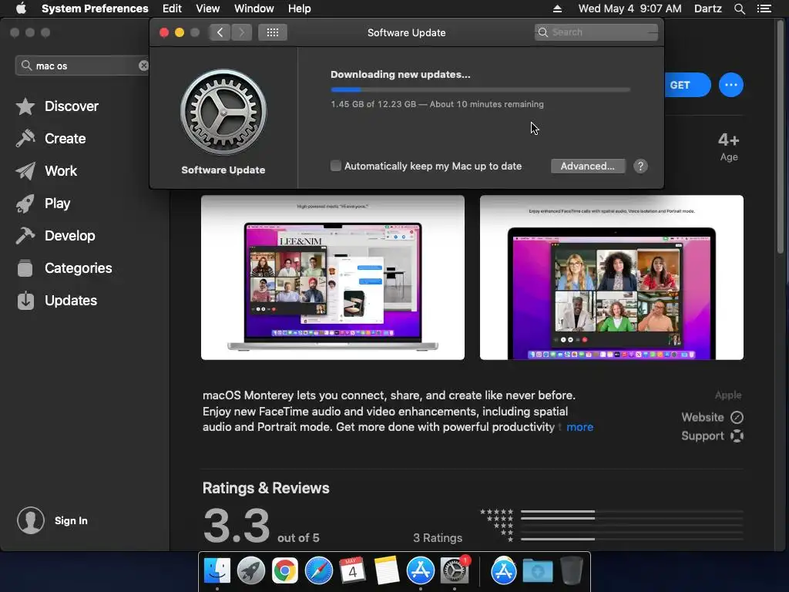Expand the description with the more link
The height and width of the screenshot is (592, 789).
pos(579,427)
